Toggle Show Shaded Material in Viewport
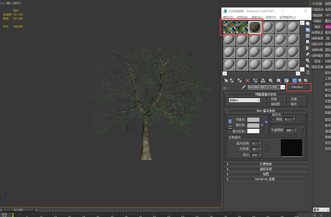331x217 pixels. pyautogui.click(x=286, y=80)
